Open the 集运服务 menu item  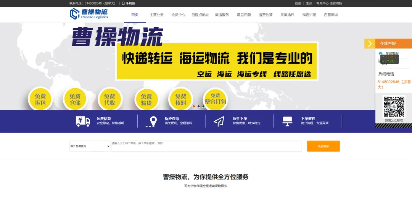[x=222, y=15]
